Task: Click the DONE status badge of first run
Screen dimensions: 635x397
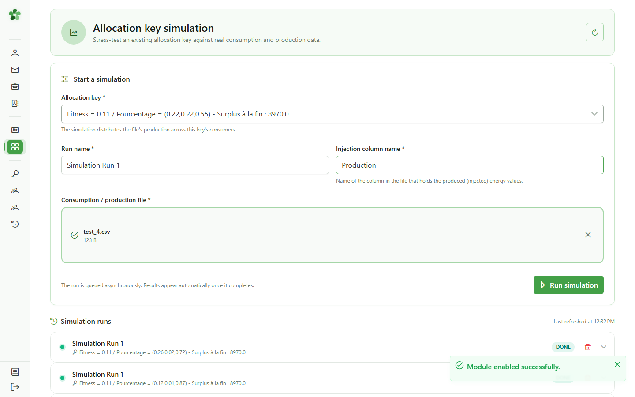Action: tap(563, 347)
